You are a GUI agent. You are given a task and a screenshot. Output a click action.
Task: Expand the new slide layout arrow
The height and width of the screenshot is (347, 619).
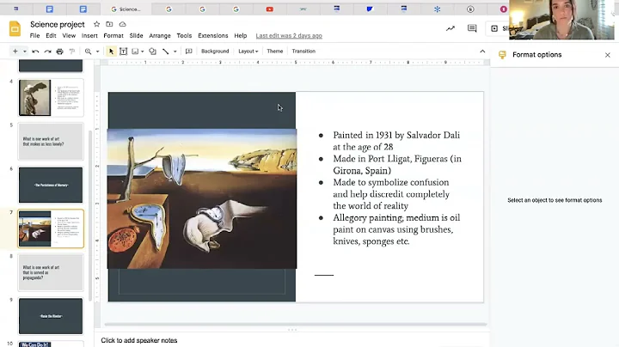(24, 52)
